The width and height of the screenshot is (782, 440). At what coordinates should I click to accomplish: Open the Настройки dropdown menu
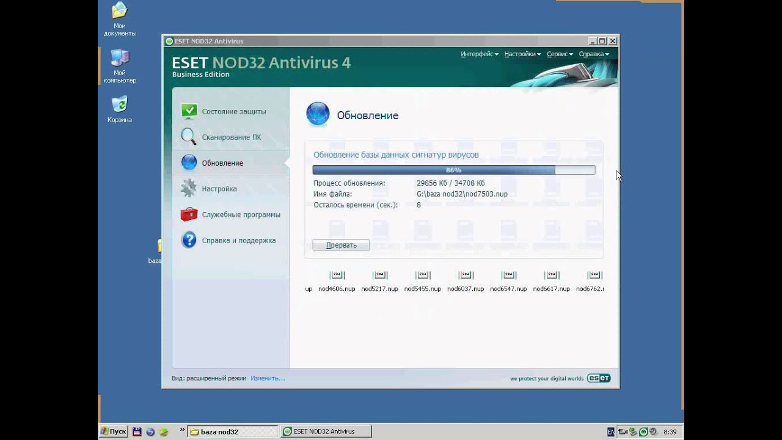(x=522, y=54)
